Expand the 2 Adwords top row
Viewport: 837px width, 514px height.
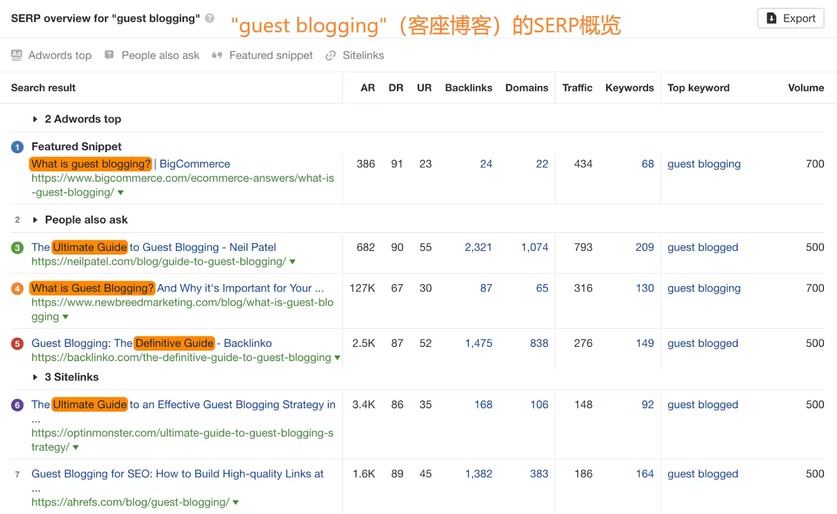coord(35,119)
